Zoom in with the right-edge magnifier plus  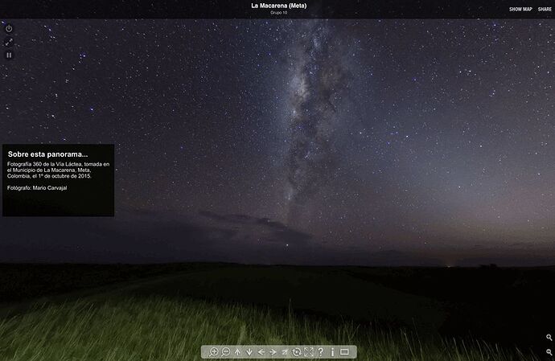[x=549, y=338]
